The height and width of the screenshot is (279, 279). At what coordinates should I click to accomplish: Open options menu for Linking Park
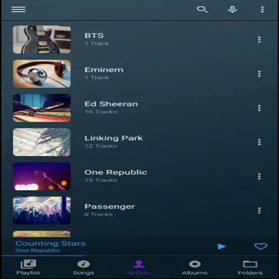click(x=259, y=142)
